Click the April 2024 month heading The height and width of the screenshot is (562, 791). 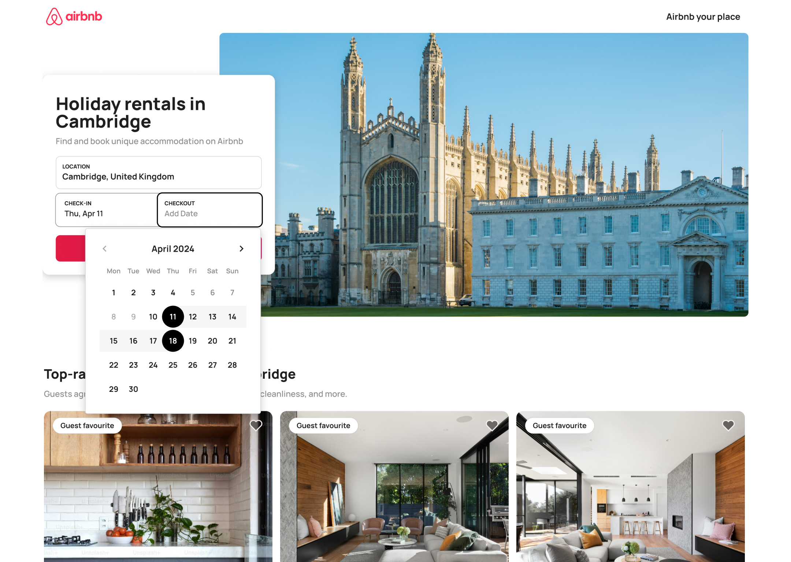coord(173,249)
